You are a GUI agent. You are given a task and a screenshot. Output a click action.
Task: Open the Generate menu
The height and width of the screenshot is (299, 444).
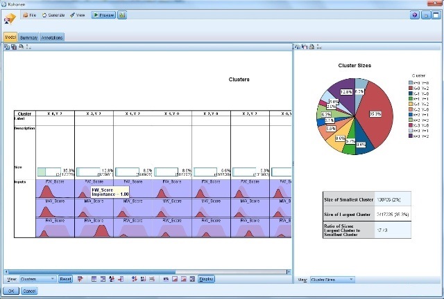coord(53,14)
